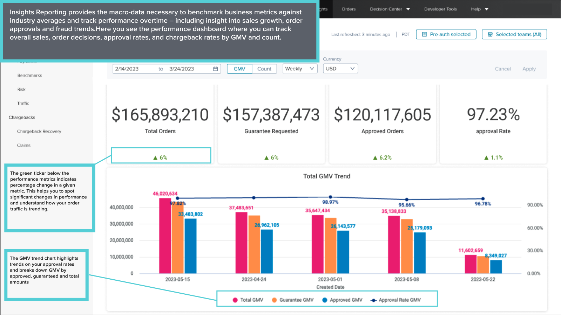Click the green arrow under approval Rate
The image size is (561, 315).
[x=486, y=158]
